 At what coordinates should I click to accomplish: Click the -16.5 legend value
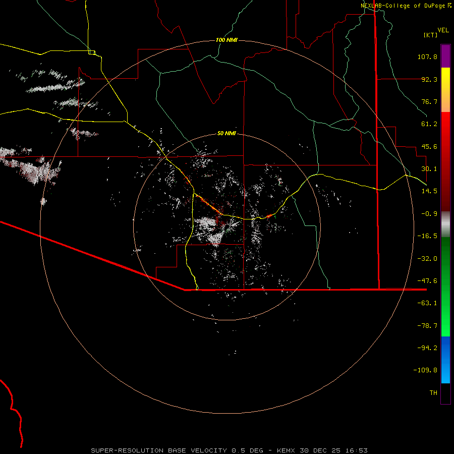coord(427,236)
